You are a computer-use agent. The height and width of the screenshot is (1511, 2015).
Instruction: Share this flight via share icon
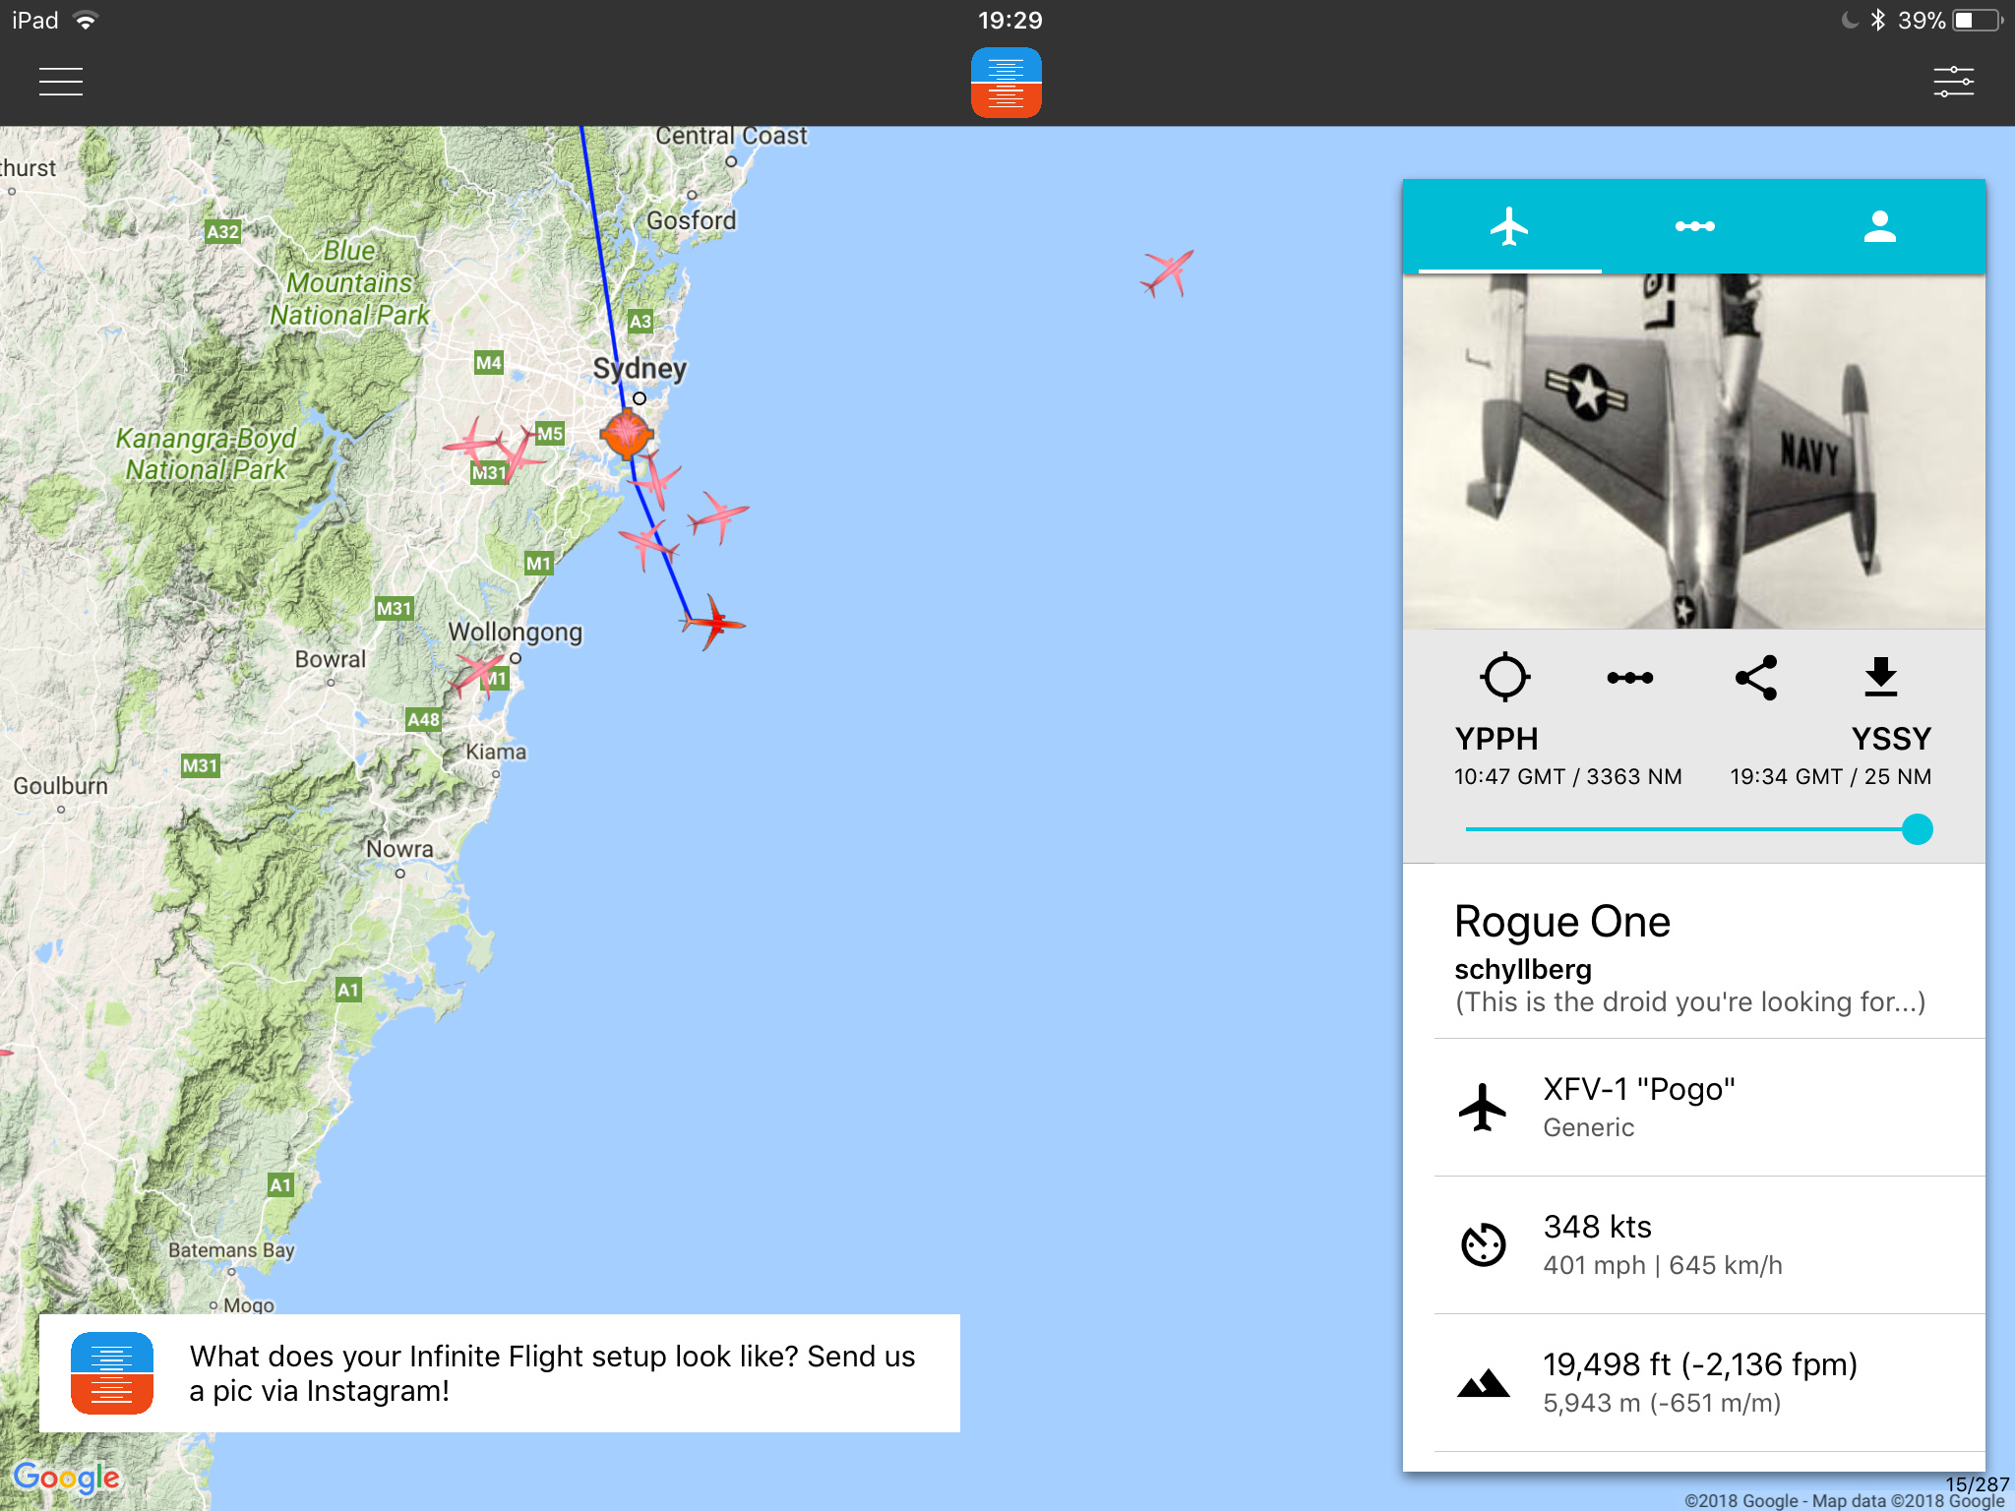(x=1756, y=677)
